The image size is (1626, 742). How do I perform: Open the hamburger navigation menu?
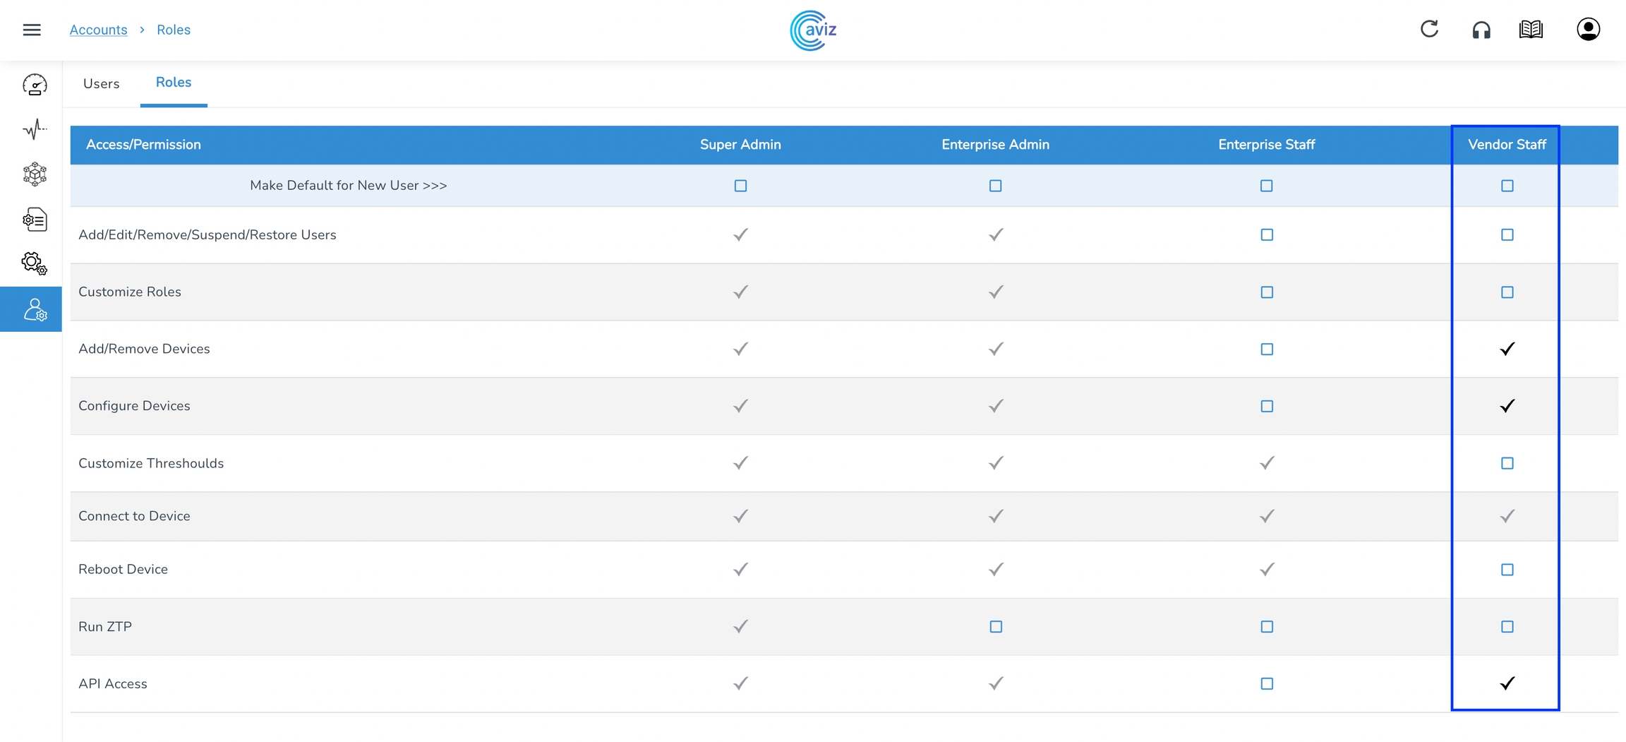click(x=32, y=30)
